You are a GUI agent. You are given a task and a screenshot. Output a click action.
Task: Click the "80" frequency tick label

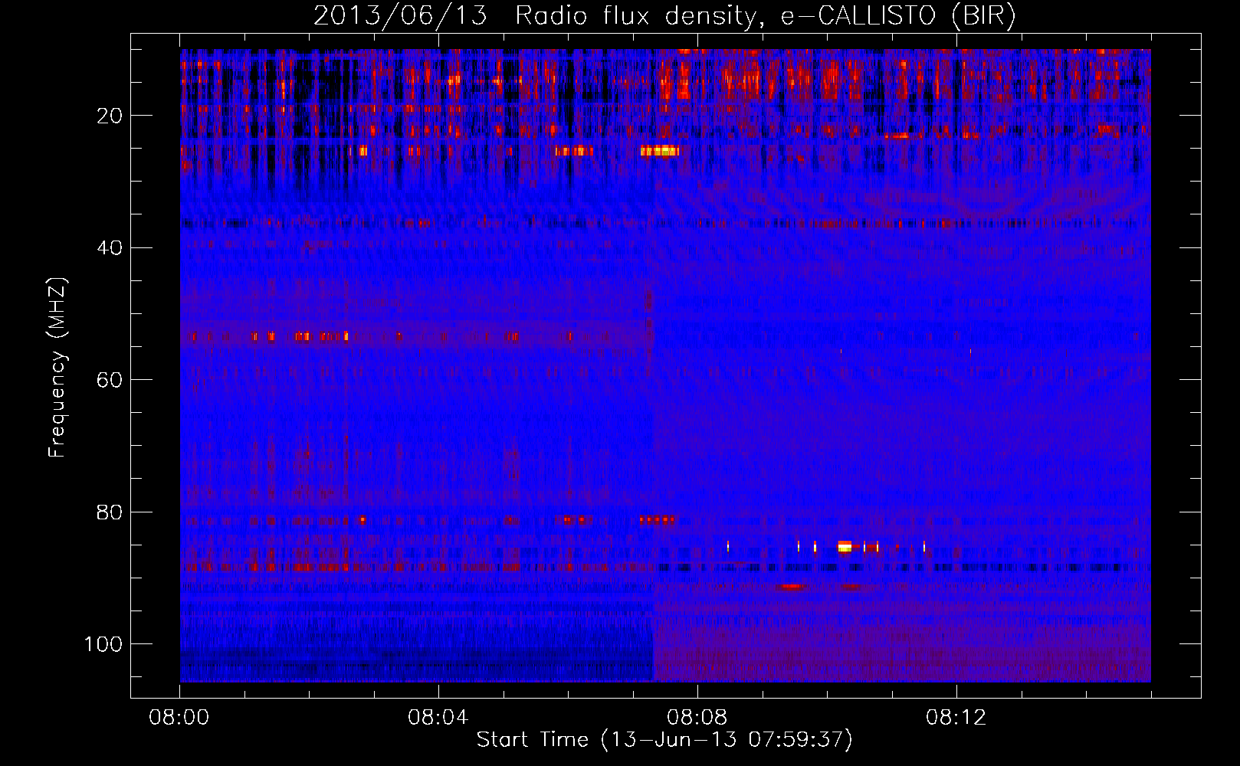coord(110,512)
